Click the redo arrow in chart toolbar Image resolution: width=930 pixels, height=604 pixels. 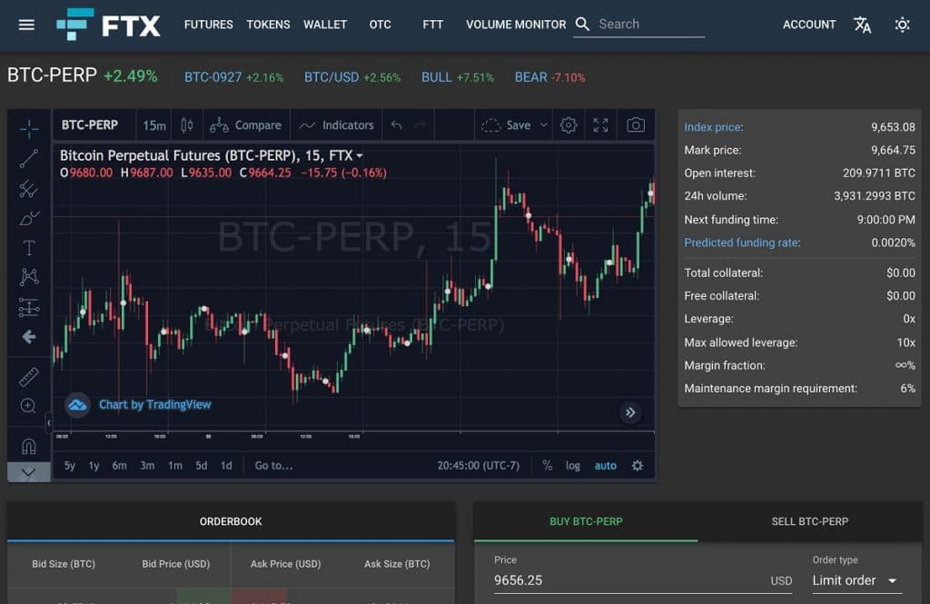pyautogui.click(x=420, y=125)
